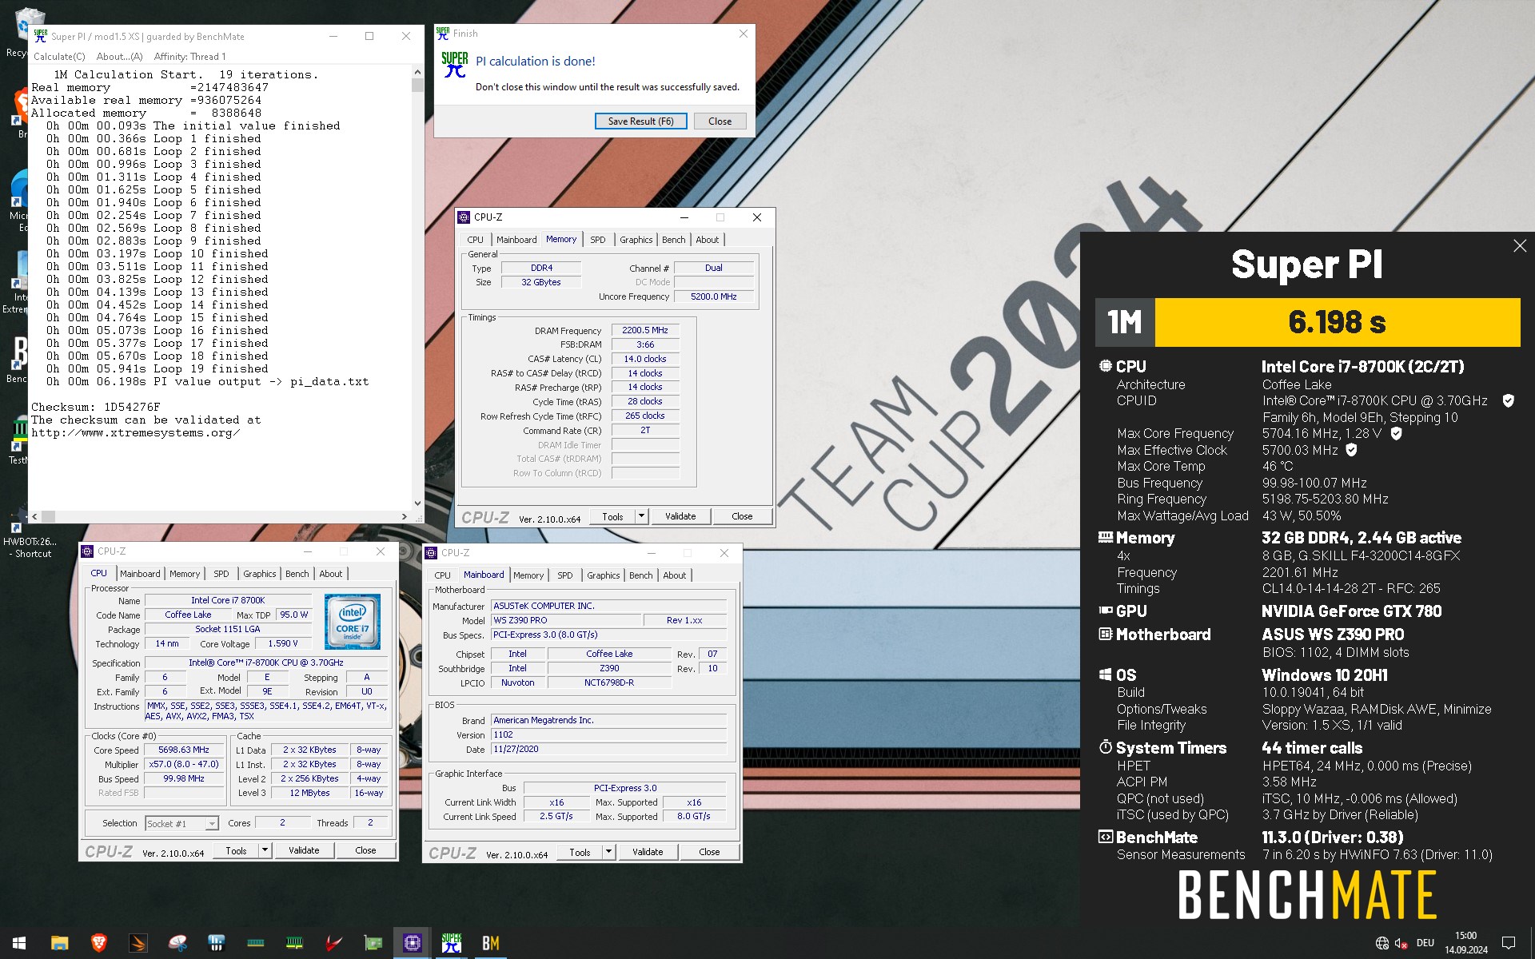Click Save Result (F6) button
The width and height of the screenshot is (1535, 959).
pos(640,121)
